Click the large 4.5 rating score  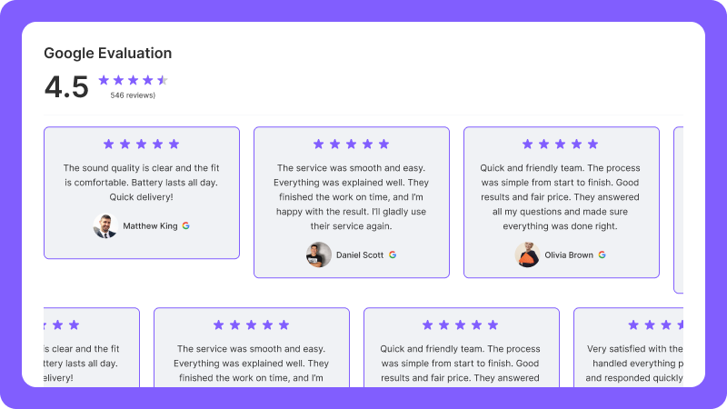[66, 87]
